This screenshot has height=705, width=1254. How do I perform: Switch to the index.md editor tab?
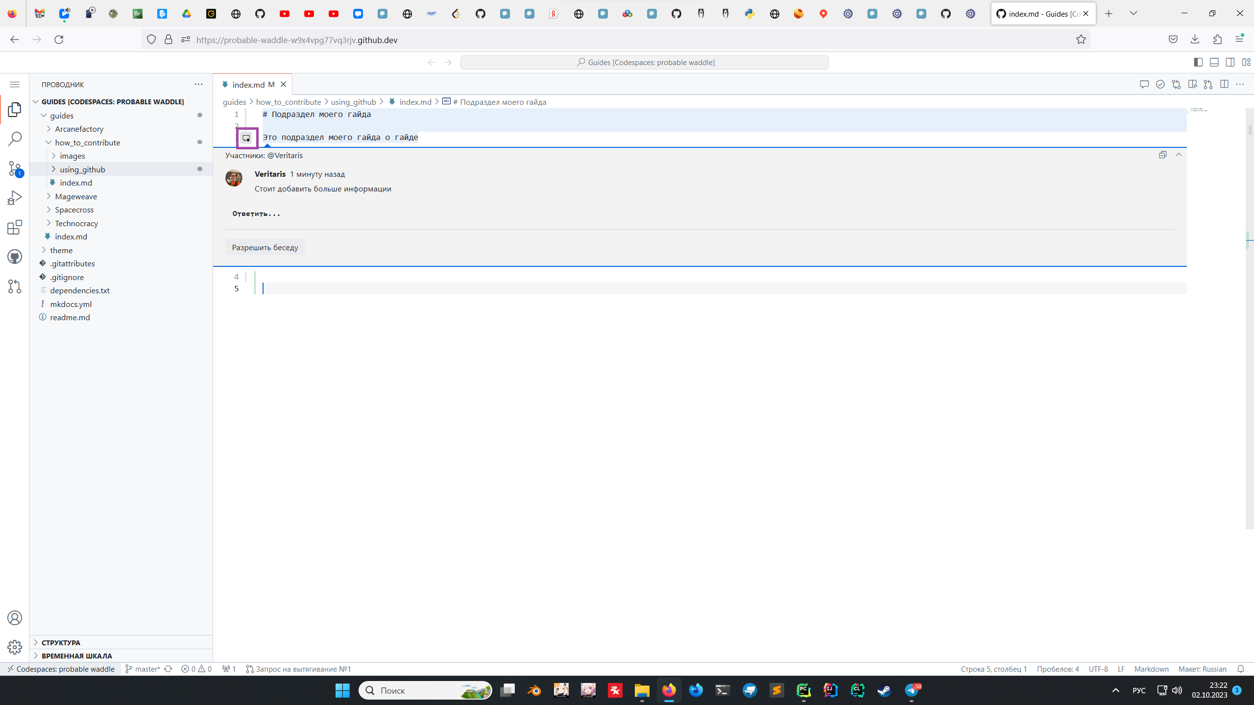pos(248,85)
